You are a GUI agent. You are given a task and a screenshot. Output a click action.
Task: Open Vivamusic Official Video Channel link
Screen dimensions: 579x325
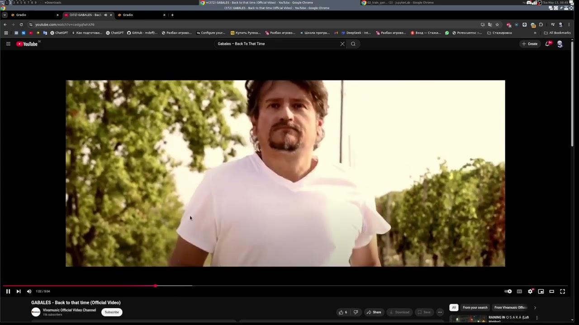tap(69, 310)
